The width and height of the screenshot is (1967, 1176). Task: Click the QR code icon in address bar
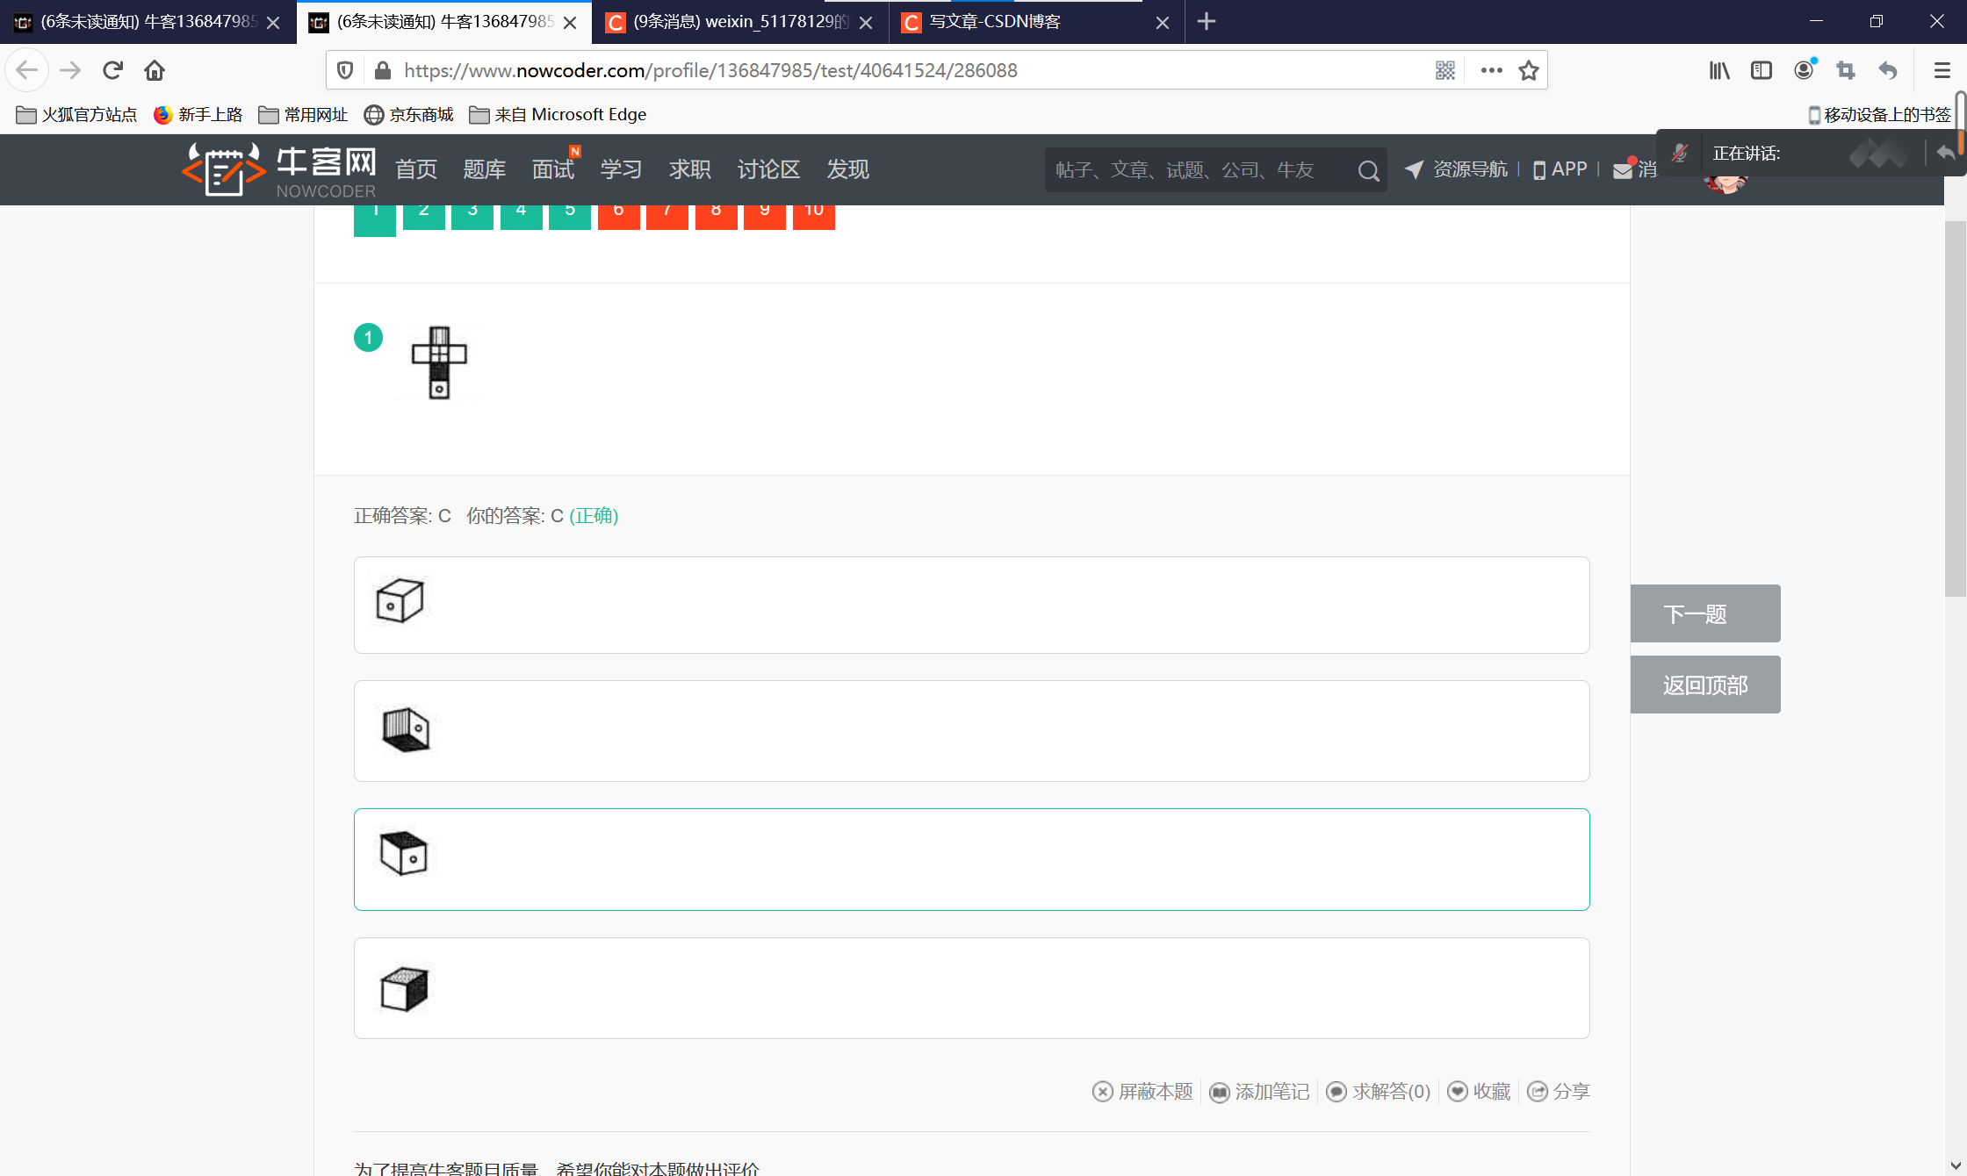tap(1445, 70)
